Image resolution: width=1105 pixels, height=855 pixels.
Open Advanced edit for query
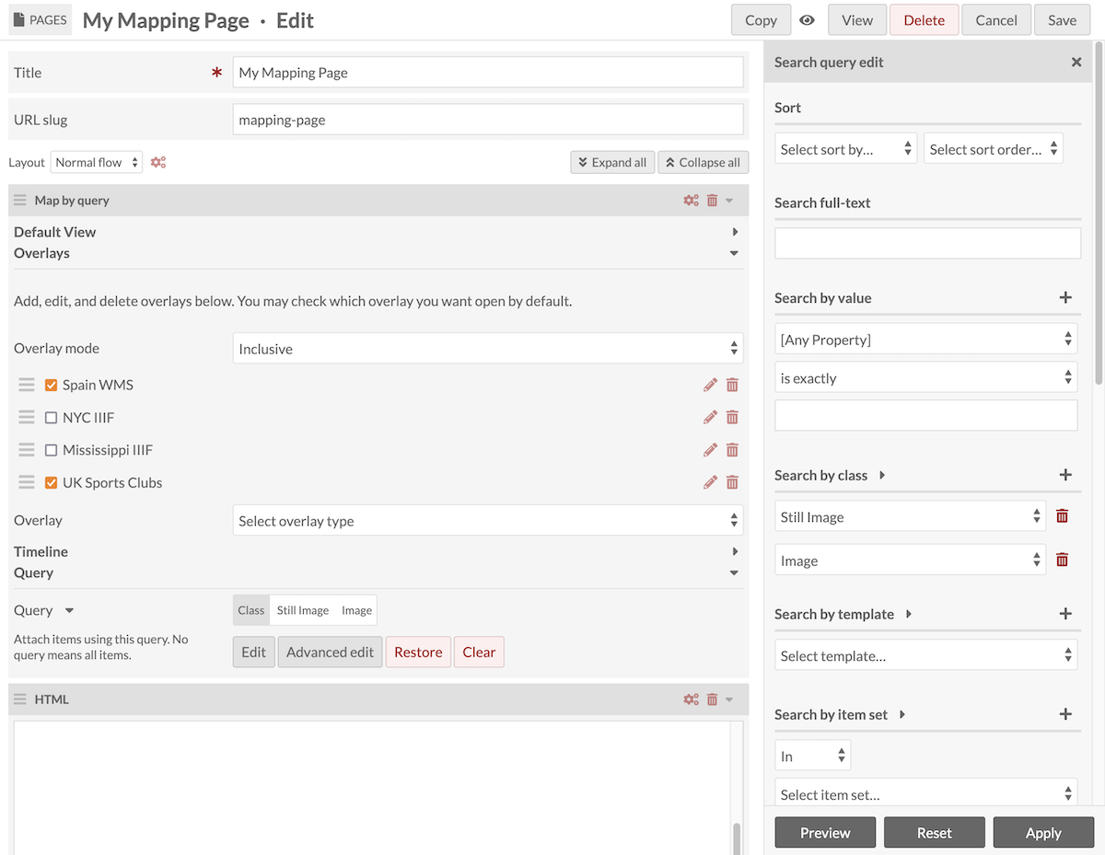330,652
